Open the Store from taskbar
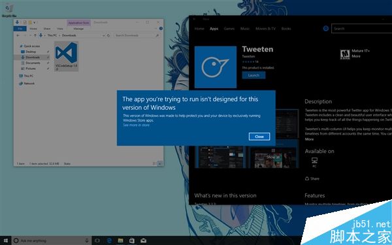392x245 pixels. [132, 240]
